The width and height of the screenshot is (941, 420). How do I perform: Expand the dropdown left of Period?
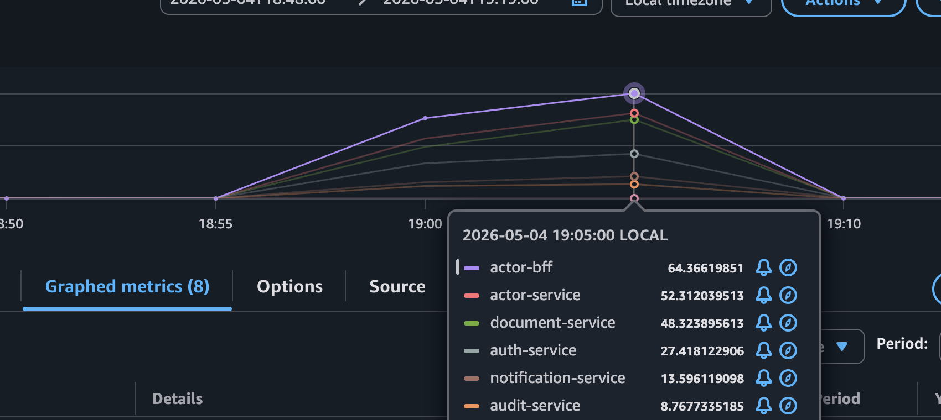(842, 347)
